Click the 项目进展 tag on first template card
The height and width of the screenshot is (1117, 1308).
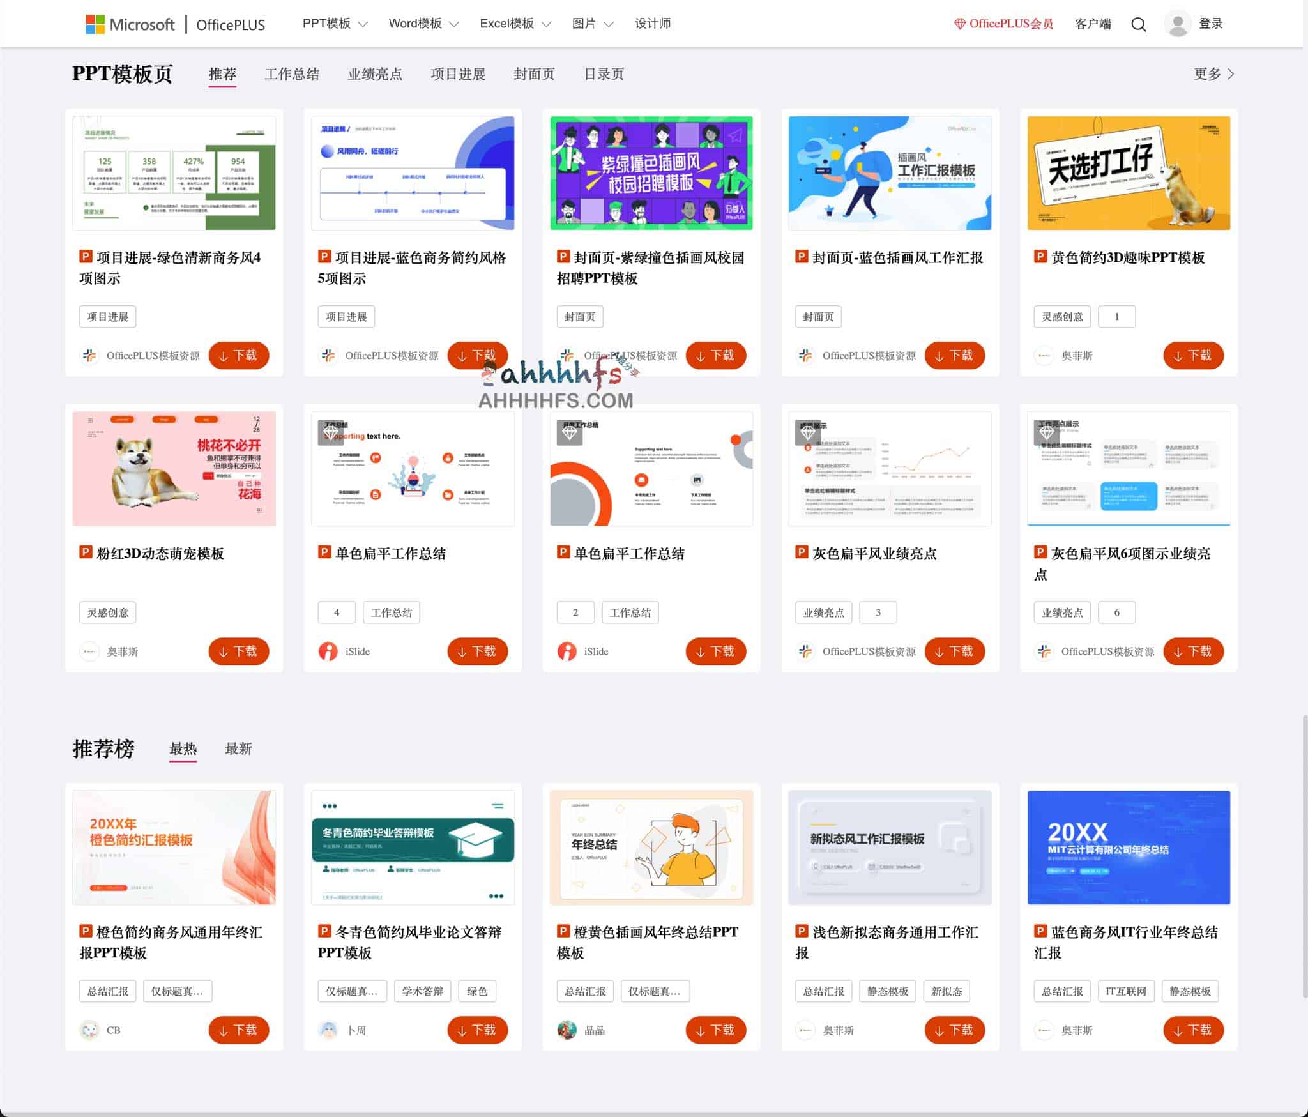[x=107, y=316]
